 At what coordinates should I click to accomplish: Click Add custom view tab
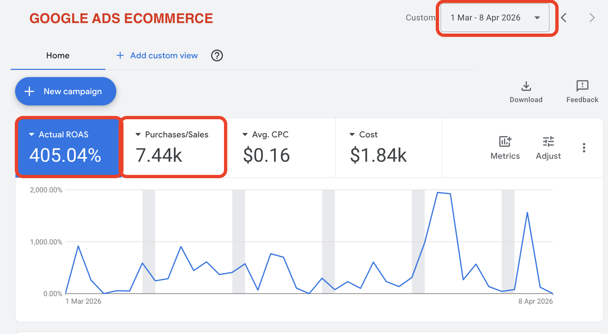[x=157, y=56]
